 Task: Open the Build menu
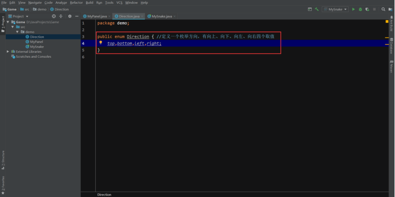tap(90, 2)
